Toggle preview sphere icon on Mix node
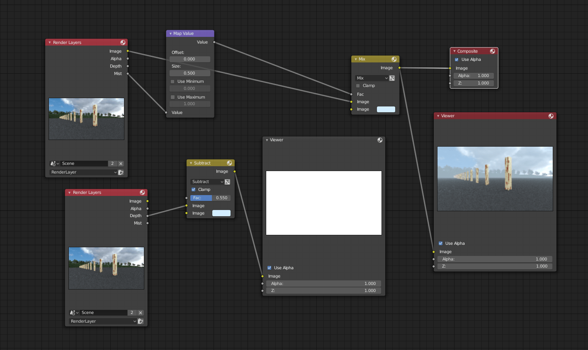 394,59
